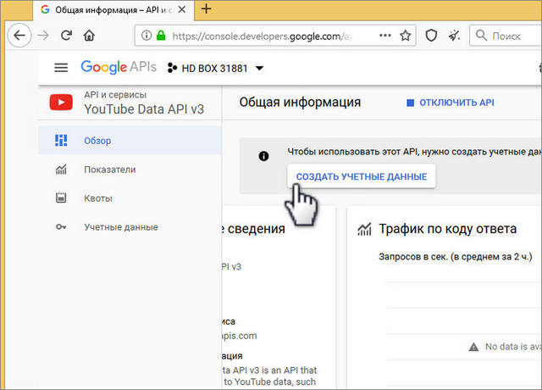The image size is (542, 390).
Task: Click the red YouTube logo icon
Action: pos(61,103)
